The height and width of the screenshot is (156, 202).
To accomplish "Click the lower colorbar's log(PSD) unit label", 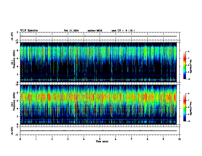I will click(x=191, y=108).
